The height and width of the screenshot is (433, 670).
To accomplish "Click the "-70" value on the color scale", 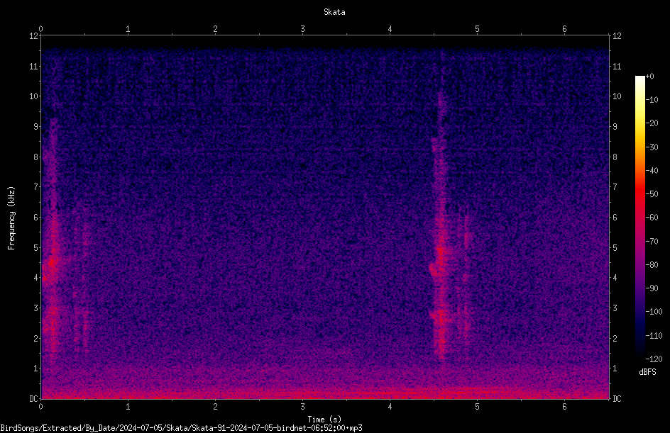I will (652, 242).
